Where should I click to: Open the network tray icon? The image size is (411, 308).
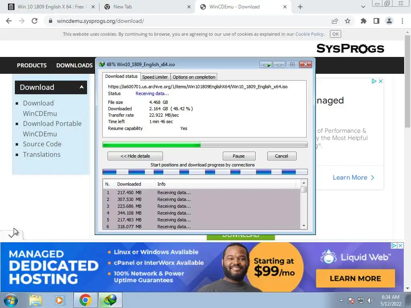[x=361, y=300]
